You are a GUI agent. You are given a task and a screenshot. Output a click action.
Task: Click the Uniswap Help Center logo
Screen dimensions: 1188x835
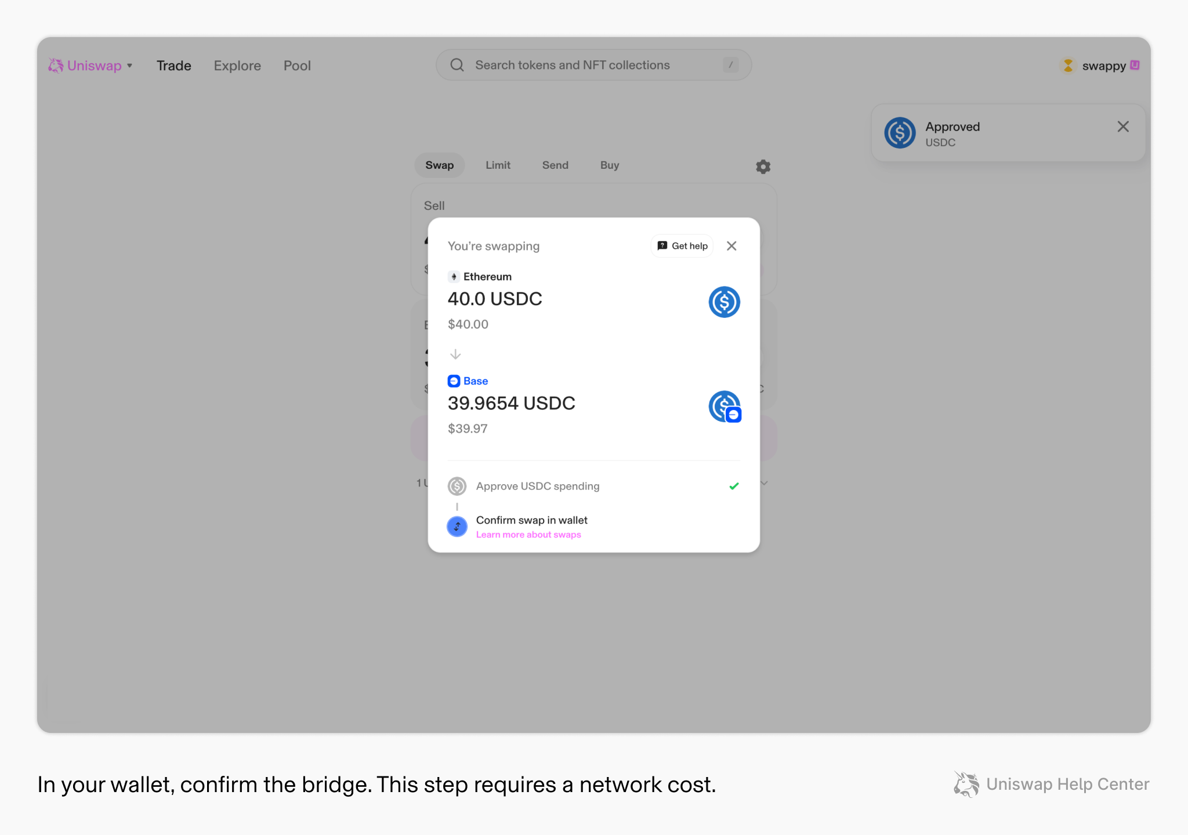point(1051,784)
